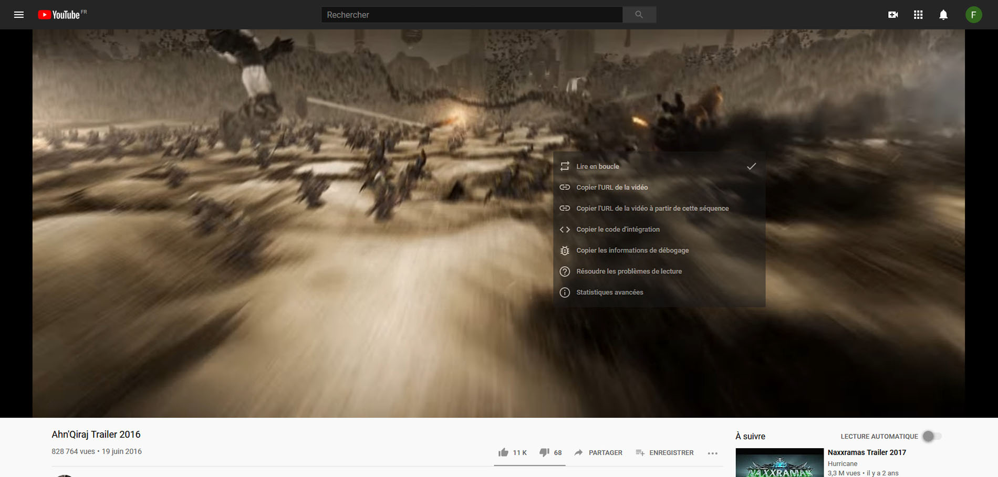Open Statistiques avancées
The height and width of the screenshot is (477, 998).
tap(659, 292)
